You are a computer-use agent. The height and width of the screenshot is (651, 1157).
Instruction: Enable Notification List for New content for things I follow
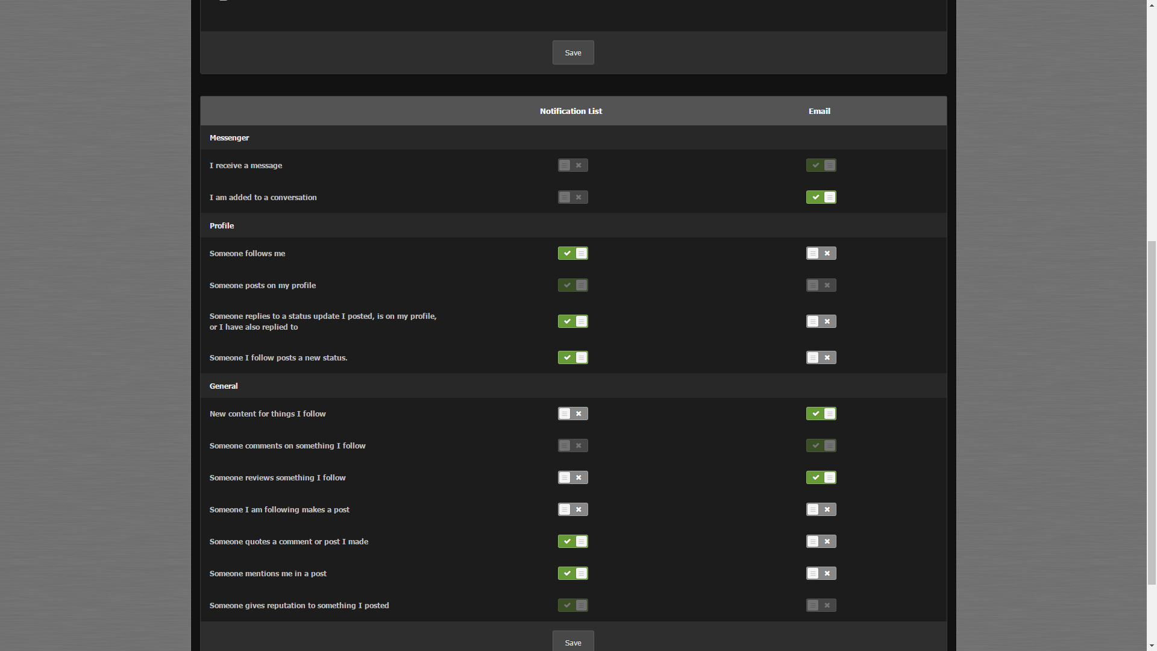(x=572, y=414)
